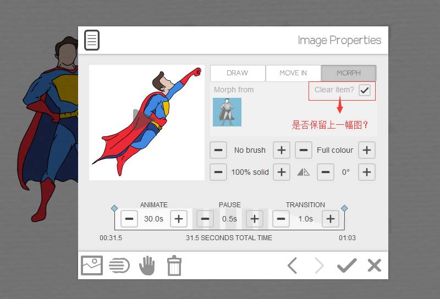440x299 pixels.
Task: Click the motion lines effect icon
Action: pyautogui.click(x=119, y=265)
